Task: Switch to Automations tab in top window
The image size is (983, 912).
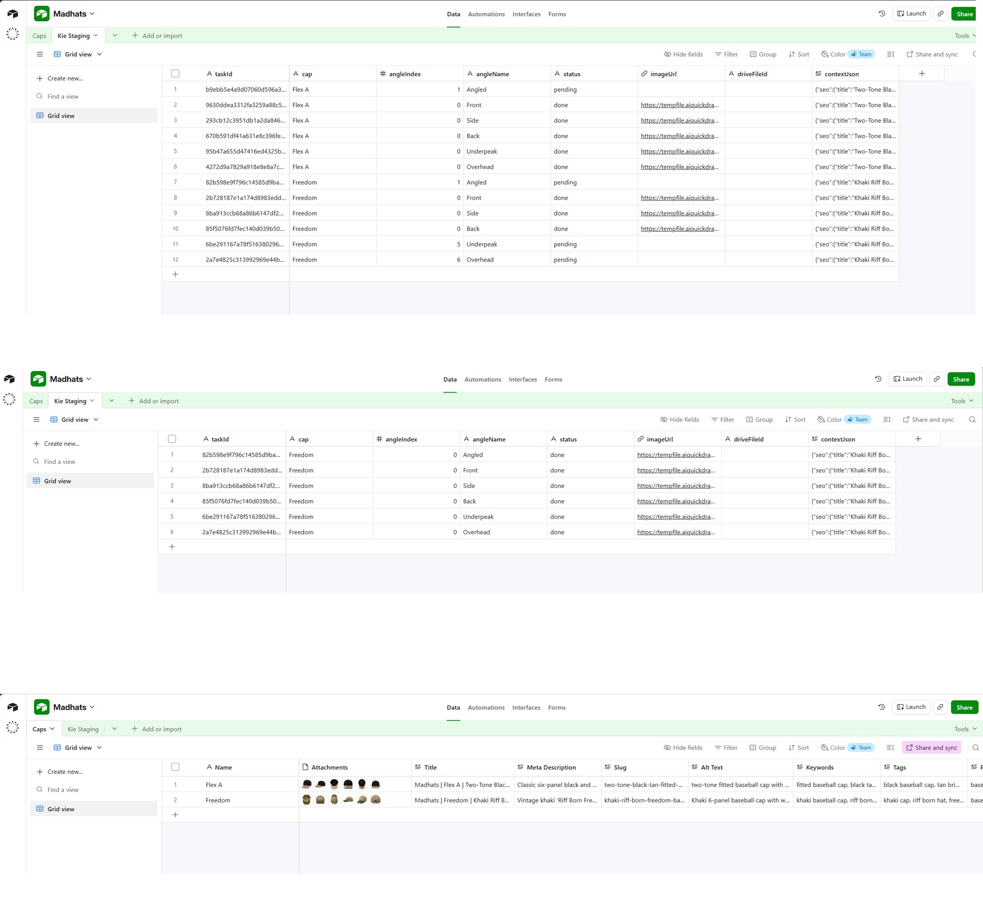Action: 486,14
